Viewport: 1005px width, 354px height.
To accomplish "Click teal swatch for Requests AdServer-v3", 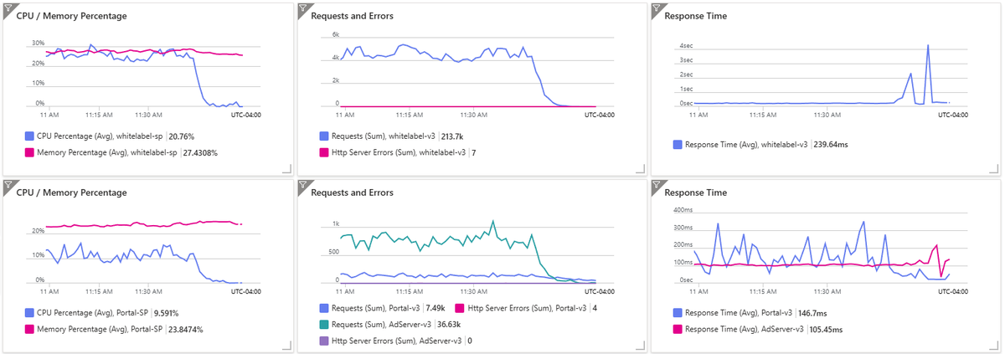I will pyautogui.click(x=323, y=324).
